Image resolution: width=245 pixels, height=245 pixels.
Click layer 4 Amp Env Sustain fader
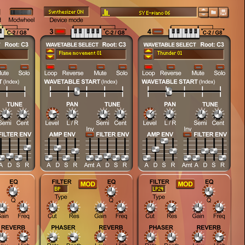coord(164,141)
